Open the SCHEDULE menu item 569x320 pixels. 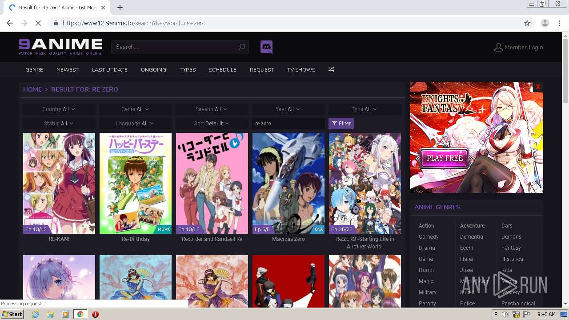pos(223,70)
